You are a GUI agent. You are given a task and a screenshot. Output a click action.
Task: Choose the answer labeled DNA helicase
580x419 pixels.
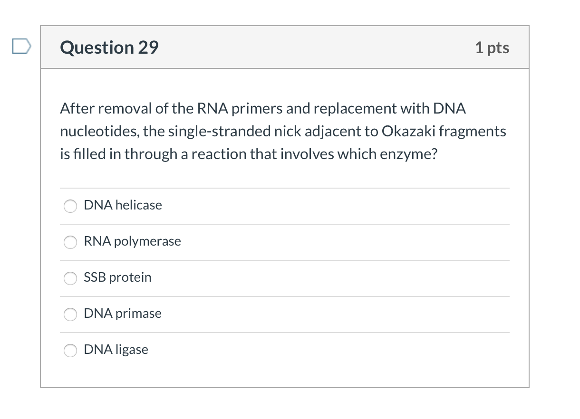point(123,205)
